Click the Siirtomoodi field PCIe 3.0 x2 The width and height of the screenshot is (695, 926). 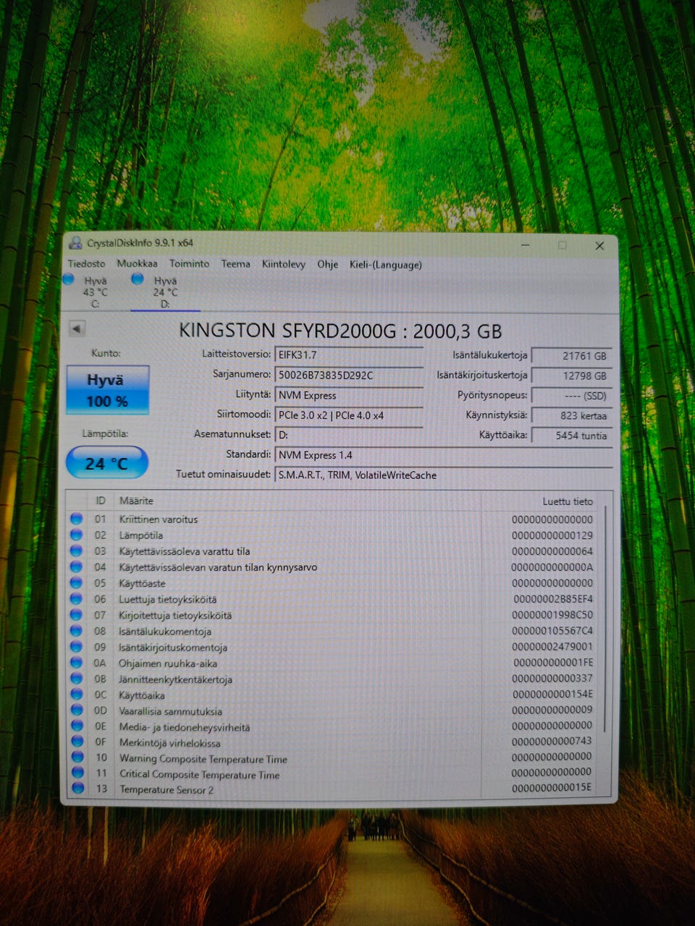pos(349,415)
